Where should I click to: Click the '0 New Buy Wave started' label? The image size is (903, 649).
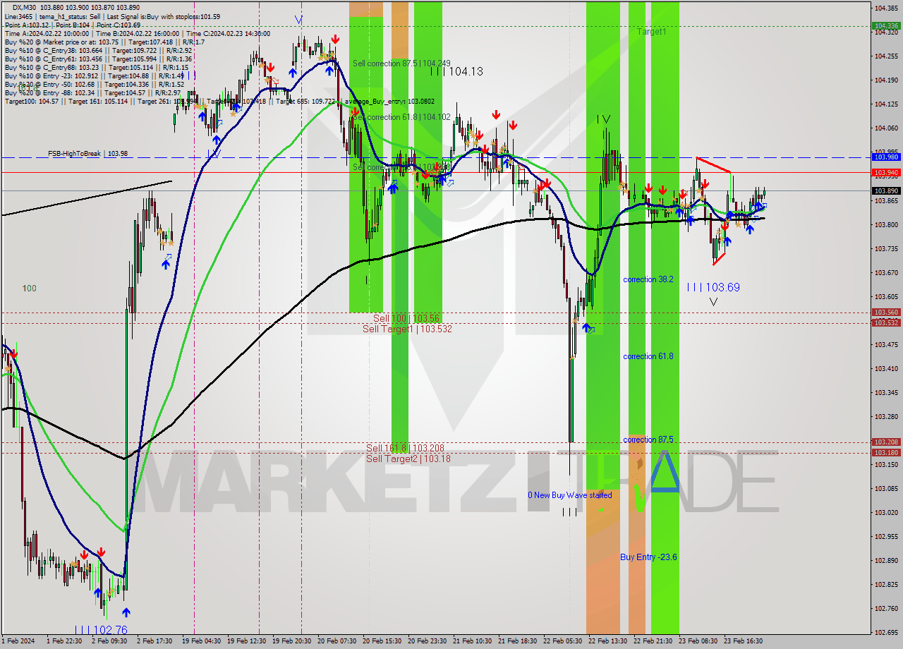coord(570,495)
